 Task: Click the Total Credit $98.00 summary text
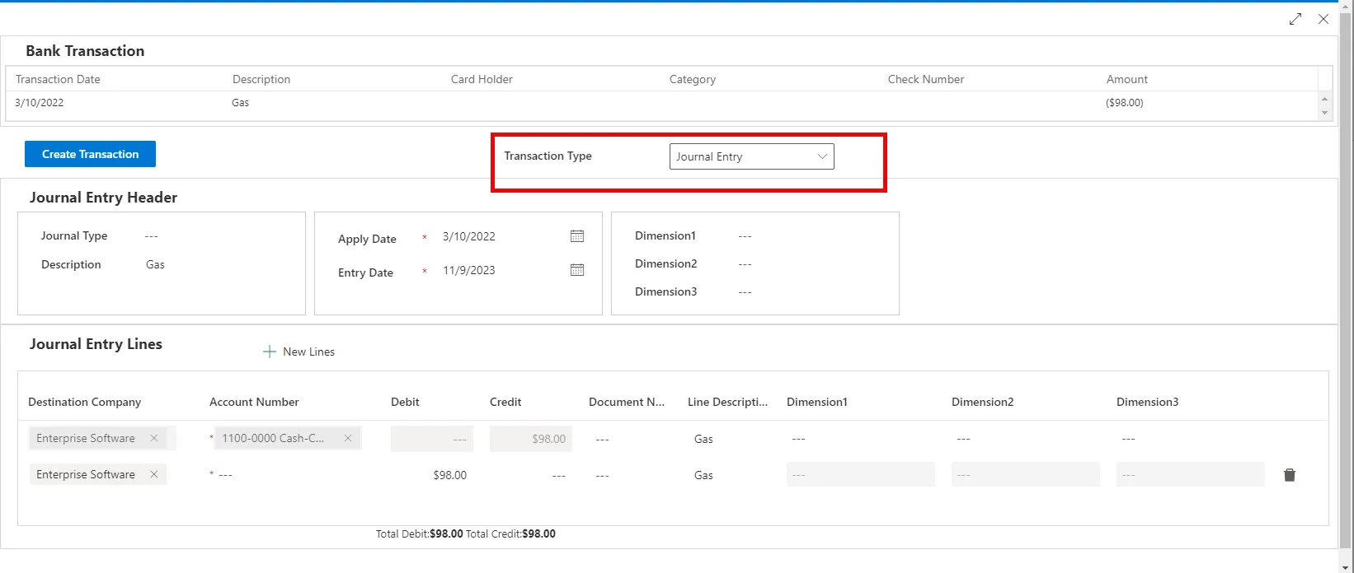pyautogui.click(x=510, y=533)
